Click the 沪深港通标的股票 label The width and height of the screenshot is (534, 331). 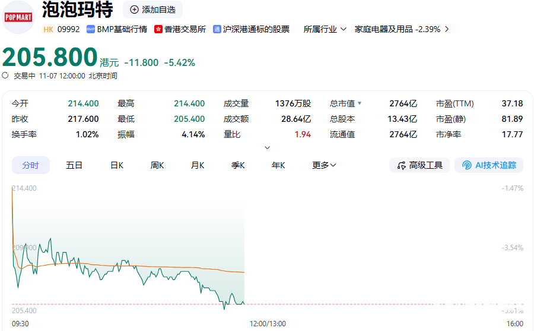tap(256, 29)
